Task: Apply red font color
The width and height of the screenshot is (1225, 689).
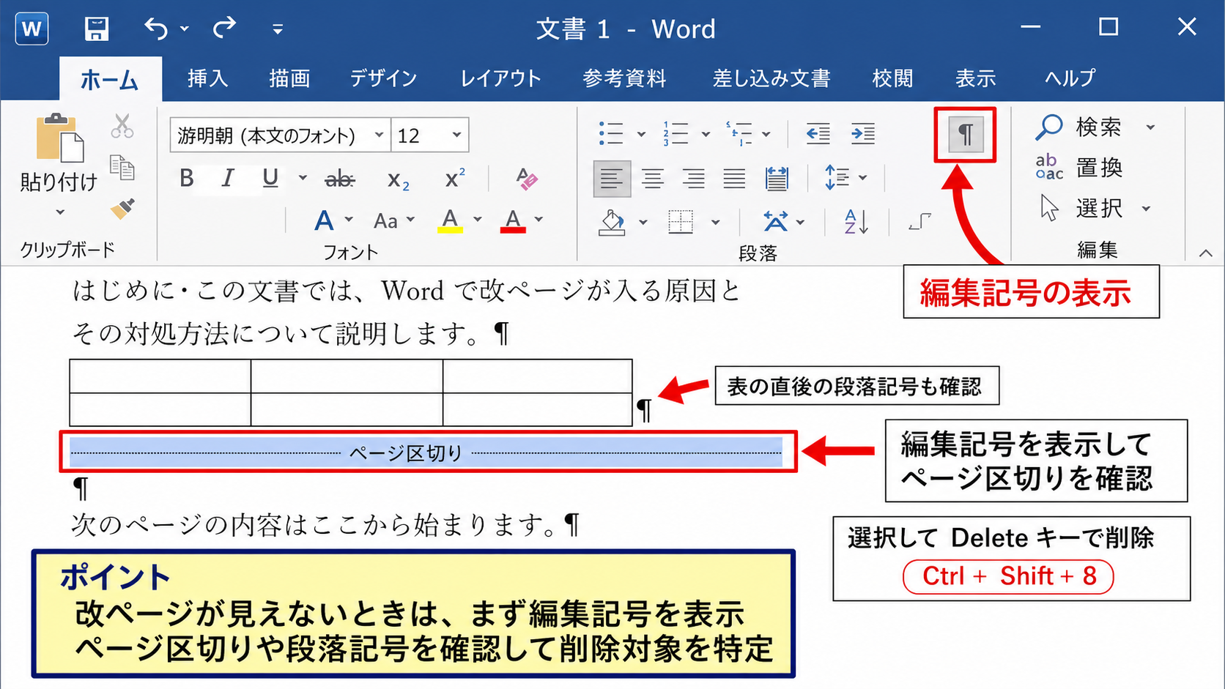Action: click(x=513, y=220)
